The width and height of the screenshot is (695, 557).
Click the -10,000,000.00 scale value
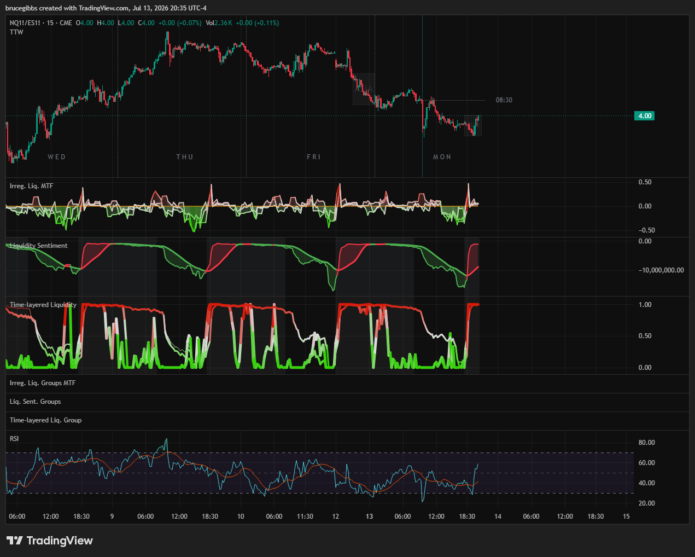pos(661,270)
